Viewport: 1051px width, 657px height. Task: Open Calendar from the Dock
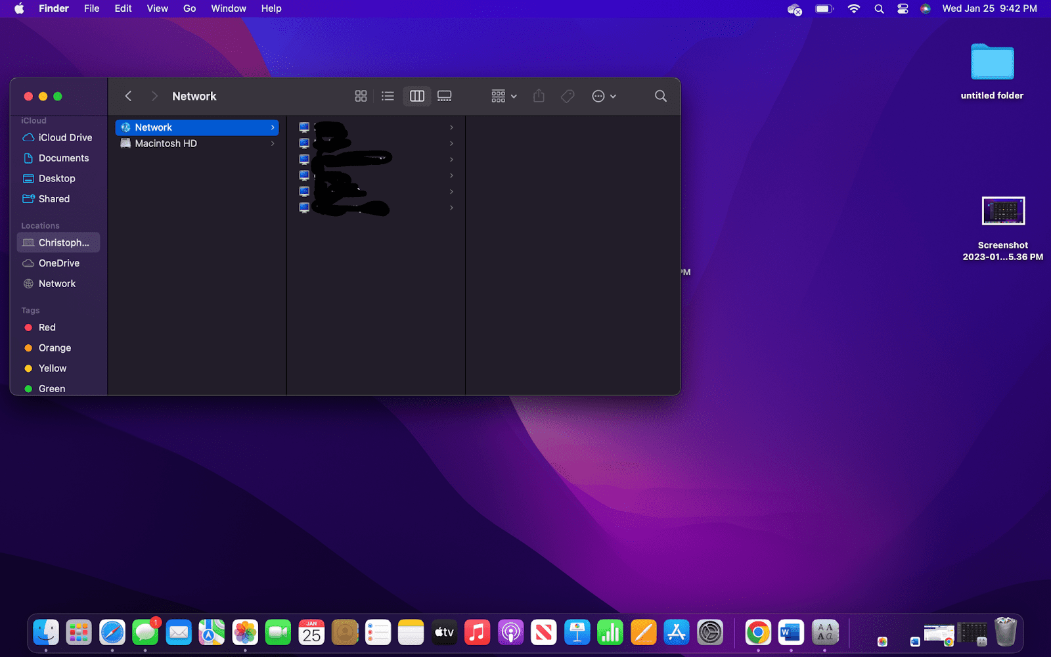click(311, 633)
